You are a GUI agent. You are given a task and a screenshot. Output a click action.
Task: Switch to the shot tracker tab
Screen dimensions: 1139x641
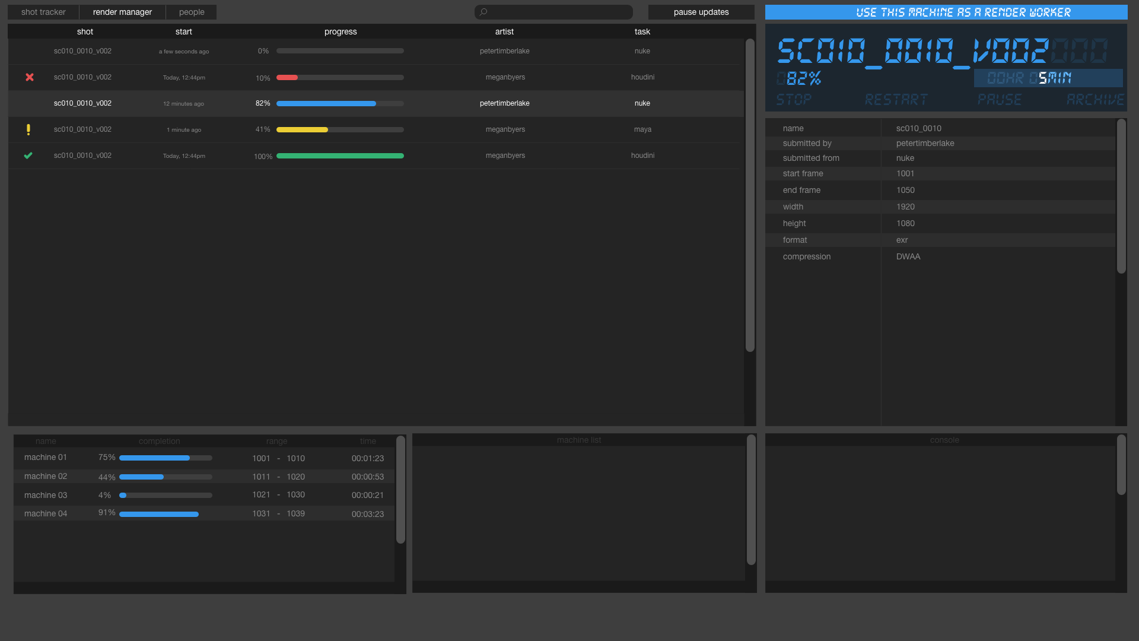[x=43, y=12]
